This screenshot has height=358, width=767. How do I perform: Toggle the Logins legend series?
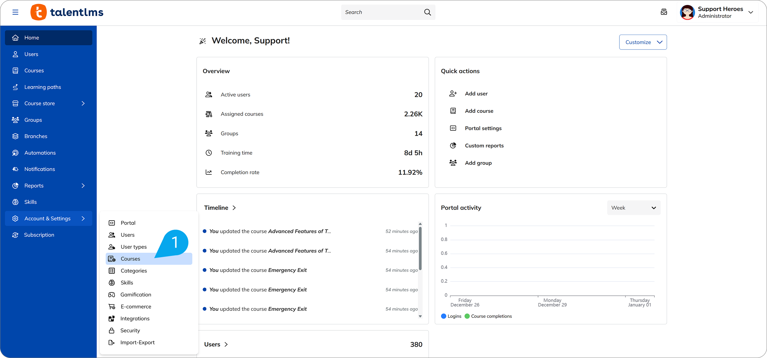(x=451, y=316)
